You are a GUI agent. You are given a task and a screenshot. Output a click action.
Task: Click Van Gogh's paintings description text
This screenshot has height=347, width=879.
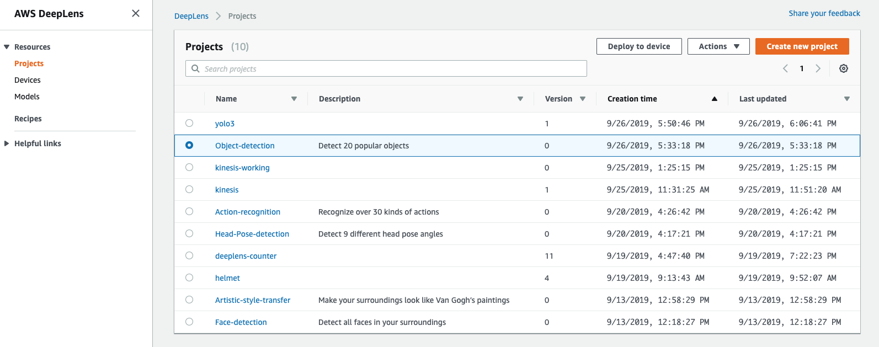coord(414,300)
